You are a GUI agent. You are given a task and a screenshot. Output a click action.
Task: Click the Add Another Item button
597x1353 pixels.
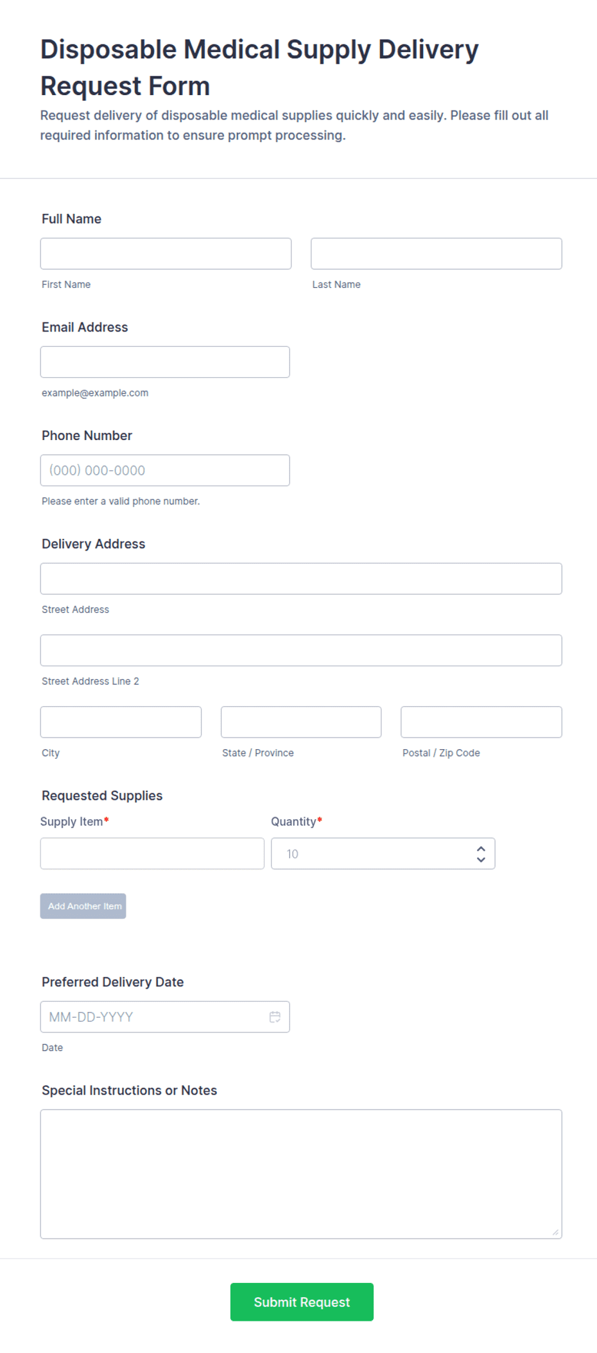point(83,906)
